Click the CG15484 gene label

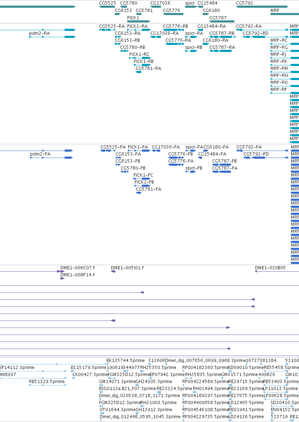pos(207,3)
